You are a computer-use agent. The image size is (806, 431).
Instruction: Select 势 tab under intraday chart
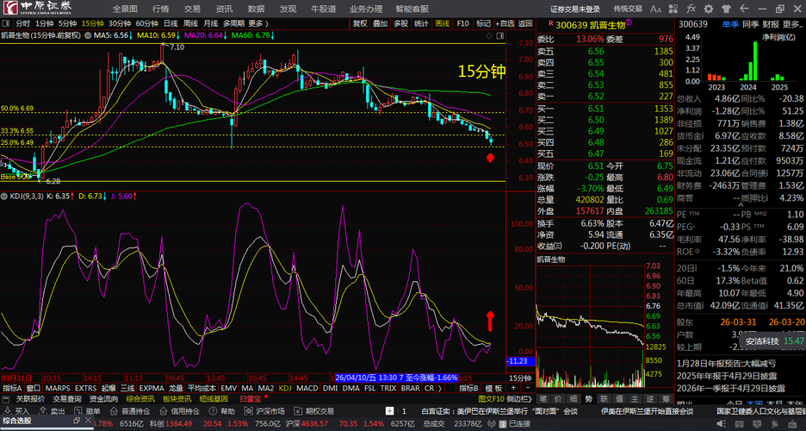pyautogui.click(x=588, y=399)
